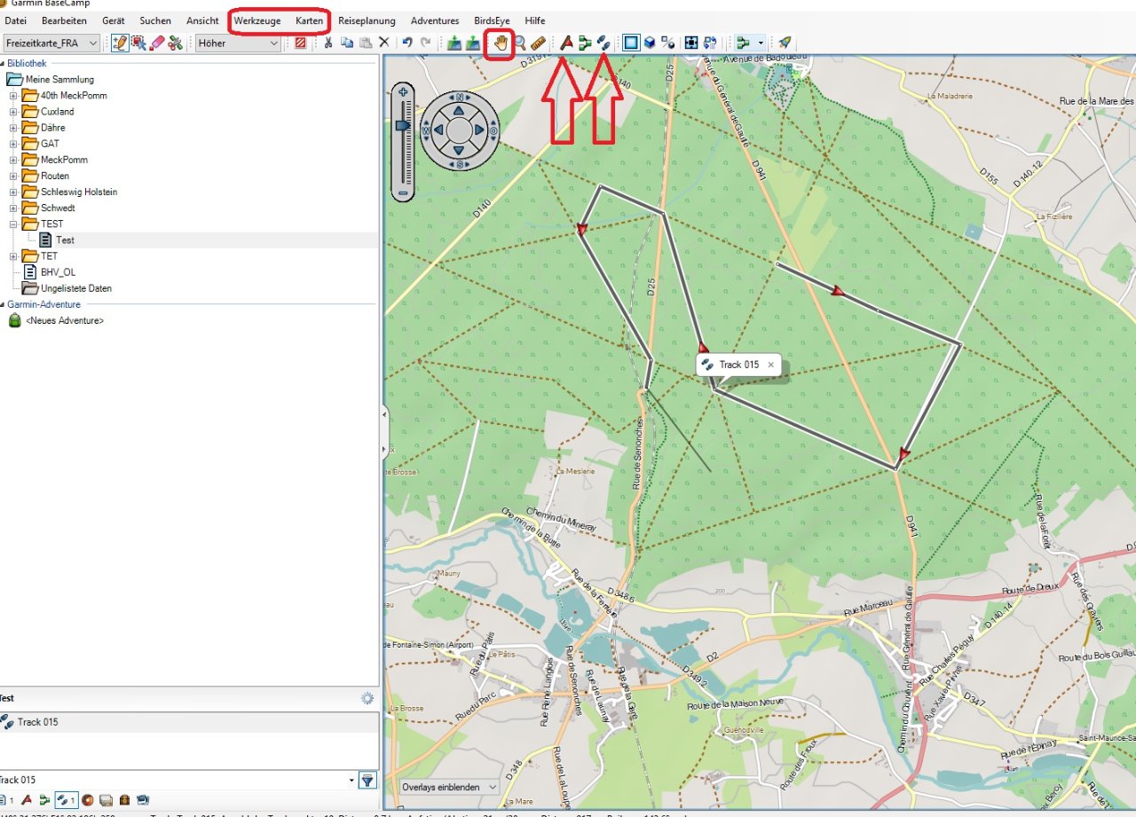The width and height of the screenshot is (1136, 817).
Task: Toggle the 2D map view button
Action: coord(630,43)
